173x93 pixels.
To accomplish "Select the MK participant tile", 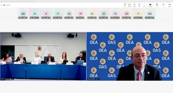I will point(150,14).
